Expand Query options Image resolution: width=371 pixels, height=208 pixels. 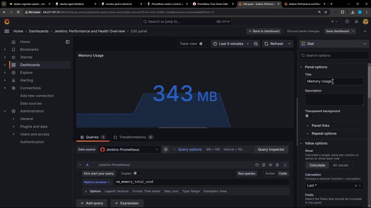point(190,150)
